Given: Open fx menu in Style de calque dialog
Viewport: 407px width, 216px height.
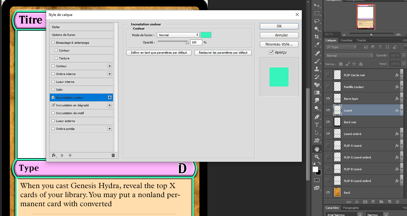Looking at the screenshot, I should click(54, 155).
